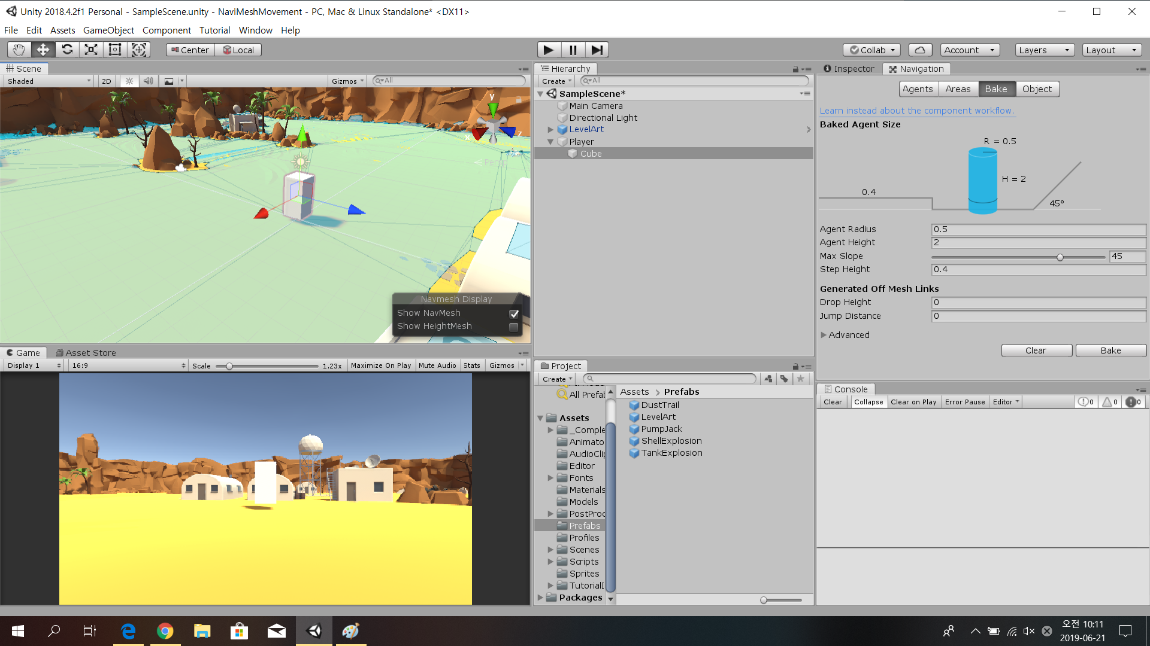Viewport: 1150px width, 646px height.
Task: Open the GameObject menu
Action: coord(108,30)
